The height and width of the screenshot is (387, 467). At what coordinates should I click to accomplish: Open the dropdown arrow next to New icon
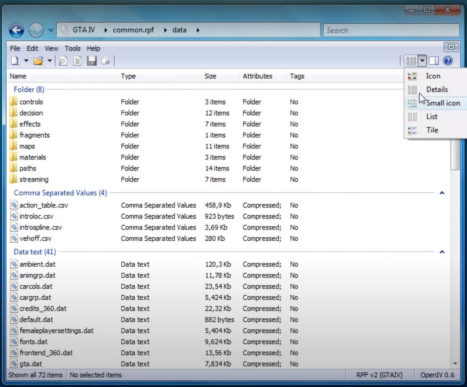pyautogui.click(x=26, y=61)
